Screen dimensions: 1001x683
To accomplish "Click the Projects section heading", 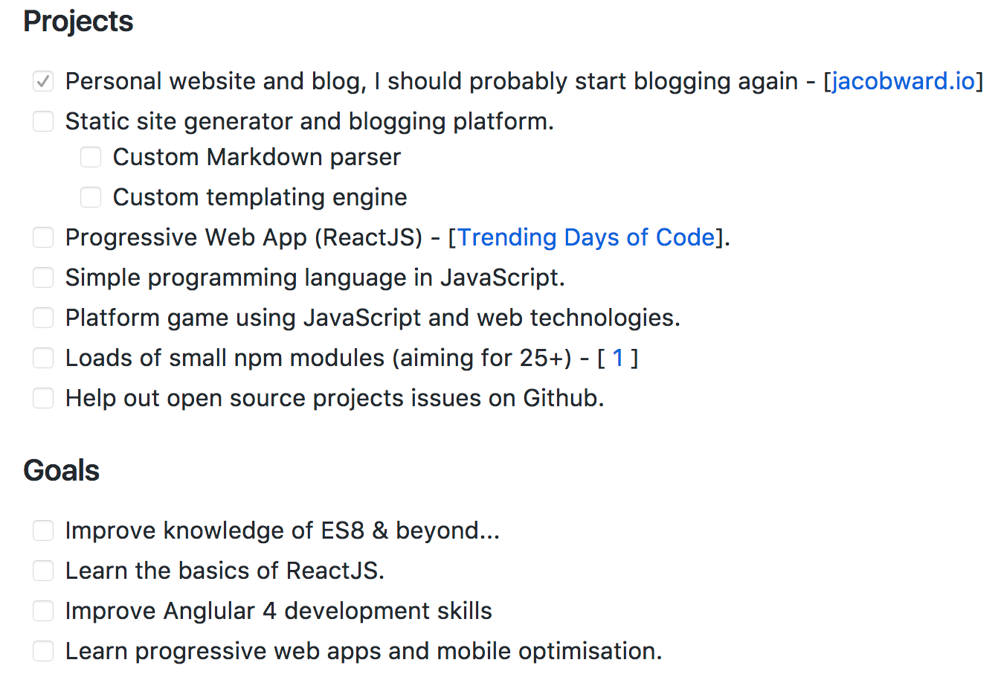I will tap(78, 22).
